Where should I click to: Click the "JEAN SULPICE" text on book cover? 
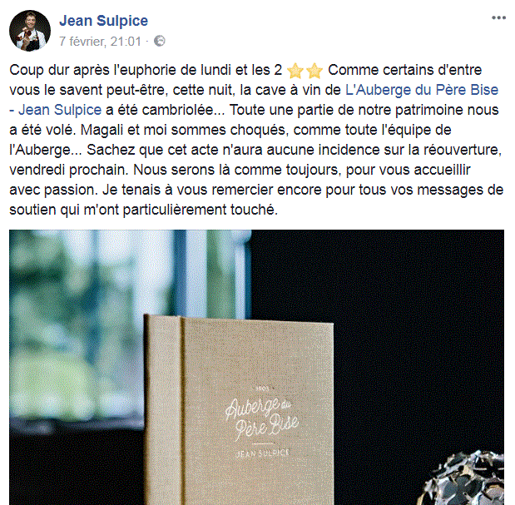coord(262,453)
